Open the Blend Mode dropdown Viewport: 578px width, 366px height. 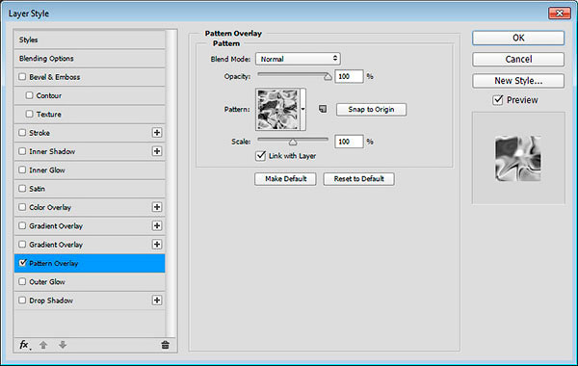pyautogui.click(x=298, y=59)
